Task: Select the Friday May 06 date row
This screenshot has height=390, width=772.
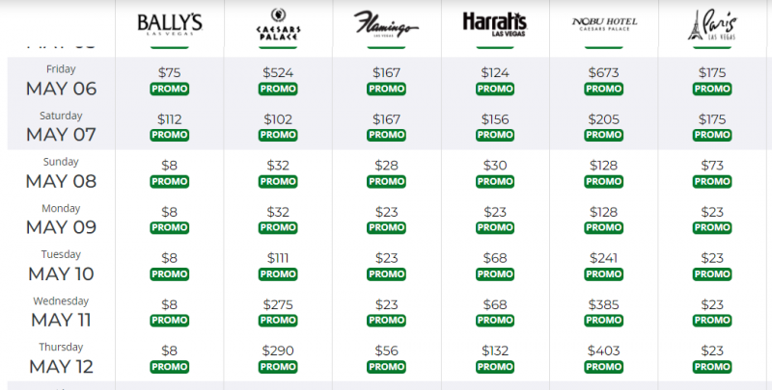Action: (x=61, y=80)
